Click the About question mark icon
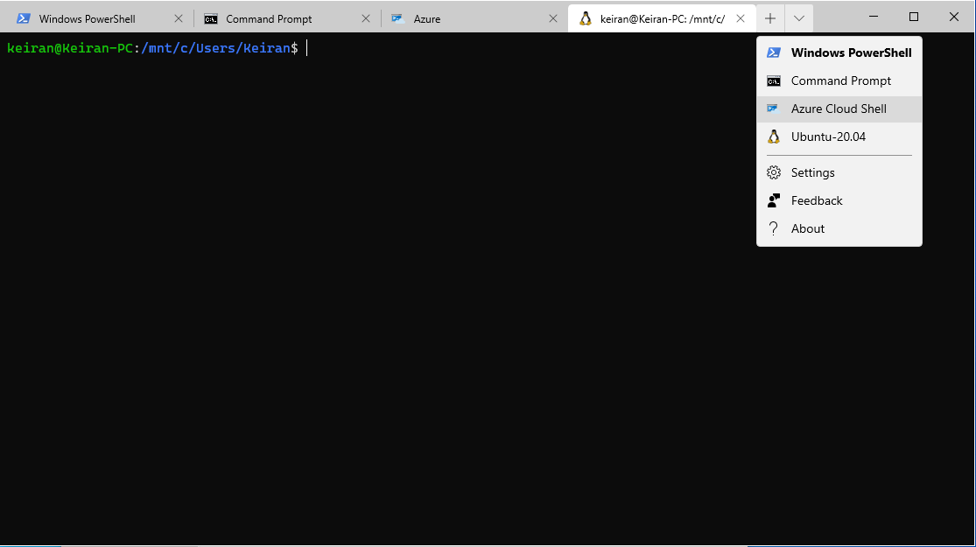The image size is (976, 547). pos(773,228)
